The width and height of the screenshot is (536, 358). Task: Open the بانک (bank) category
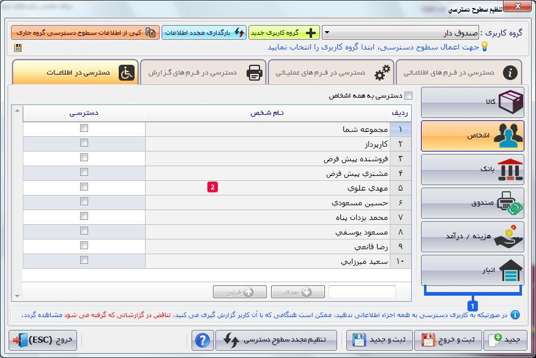[x=472, y=170]
